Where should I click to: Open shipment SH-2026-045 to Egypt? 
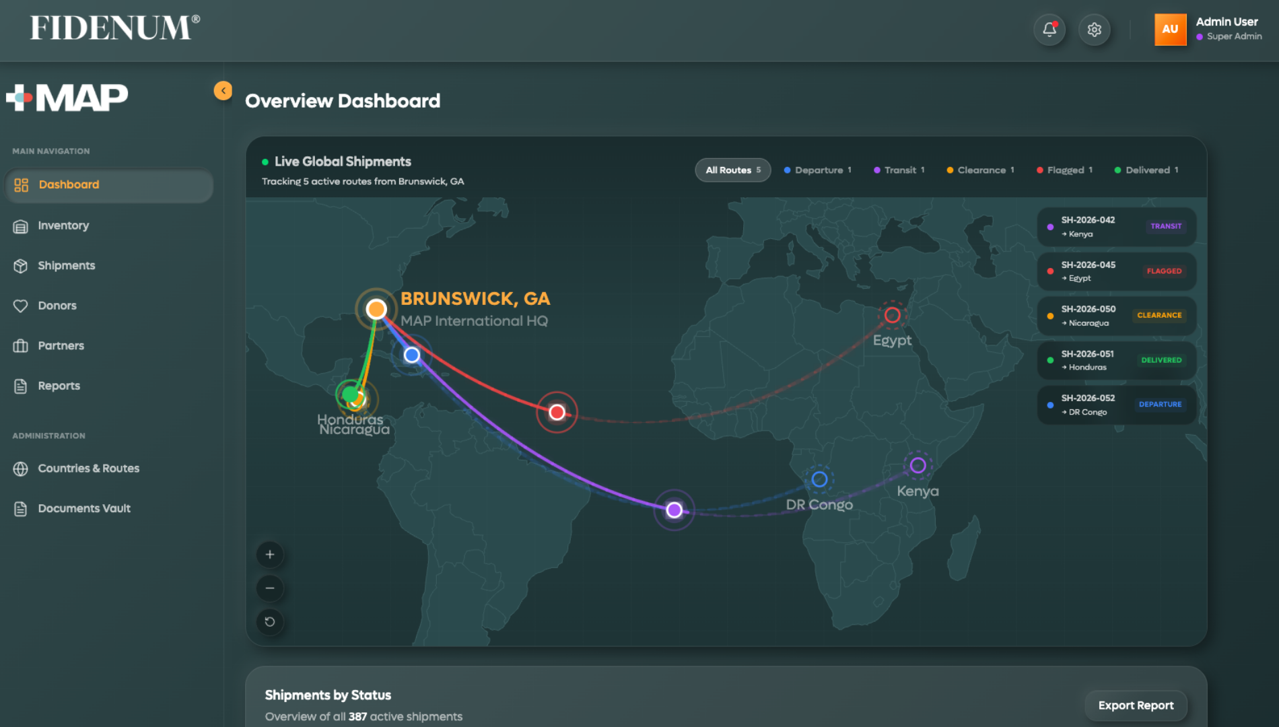(1116, 271)
